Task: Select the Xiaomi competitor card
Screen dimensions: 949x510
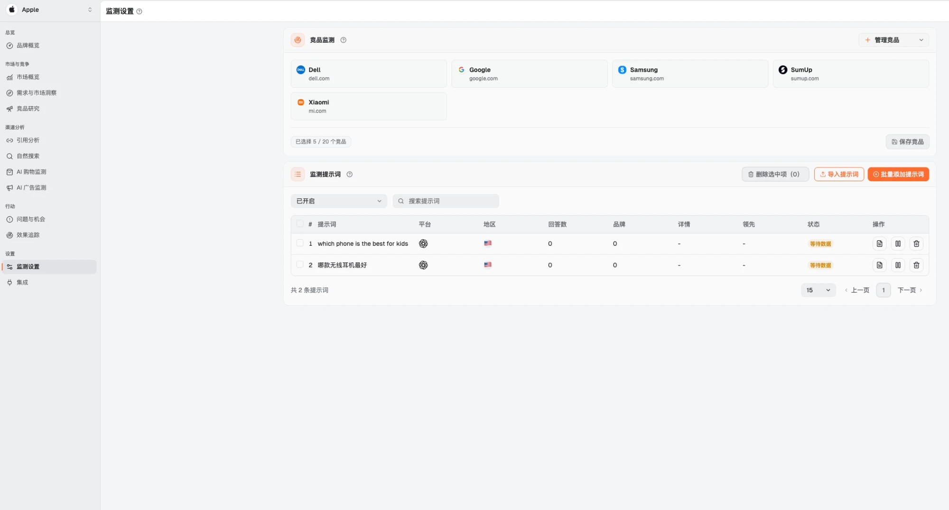Action: [x=369, y=106]
